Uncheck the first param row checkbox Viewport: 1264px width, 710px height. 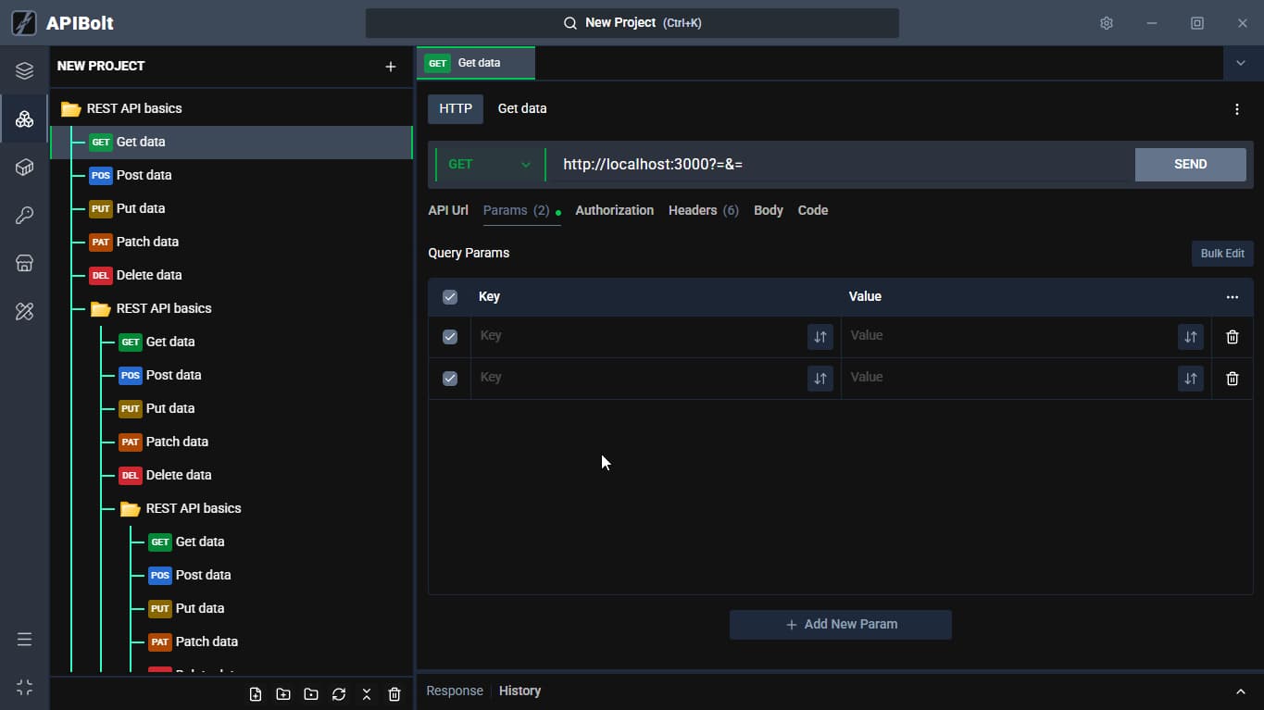pos(450,337)
